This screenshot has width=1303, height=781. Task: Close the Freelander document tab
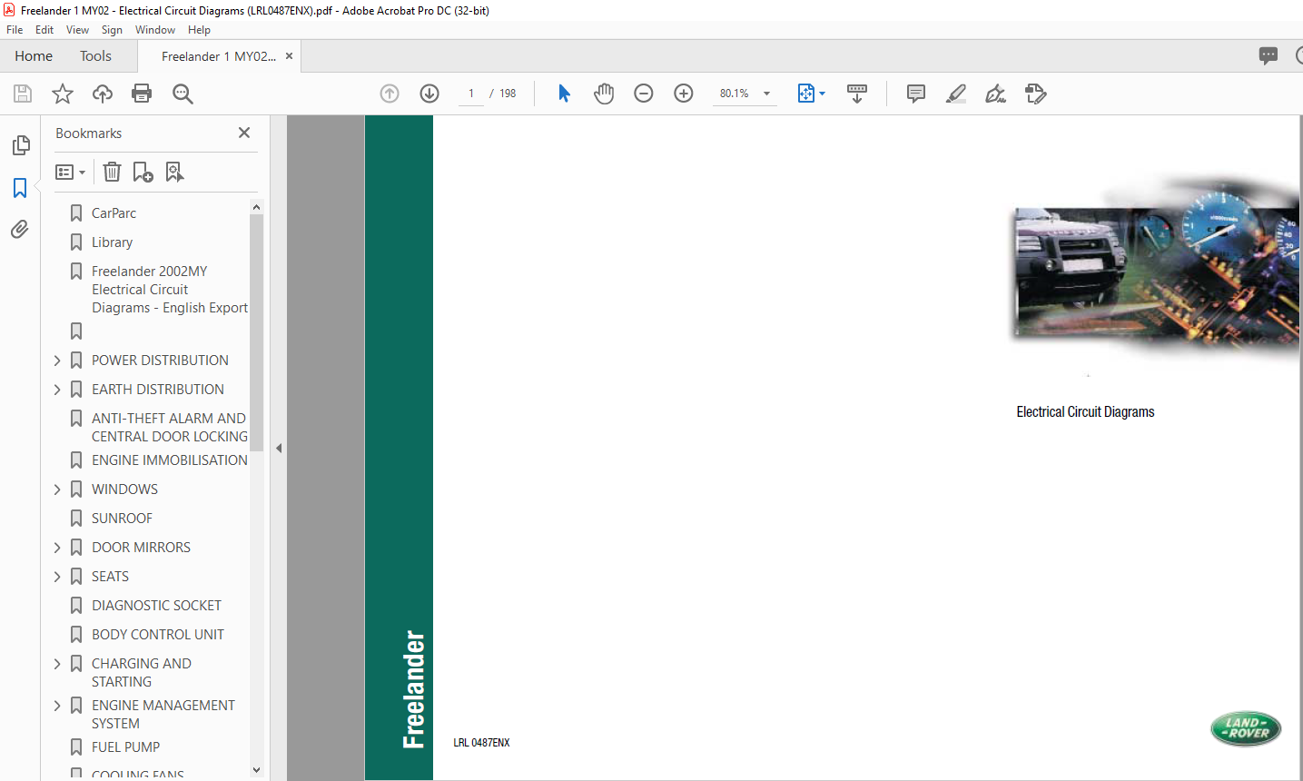[x=289, y=56]
